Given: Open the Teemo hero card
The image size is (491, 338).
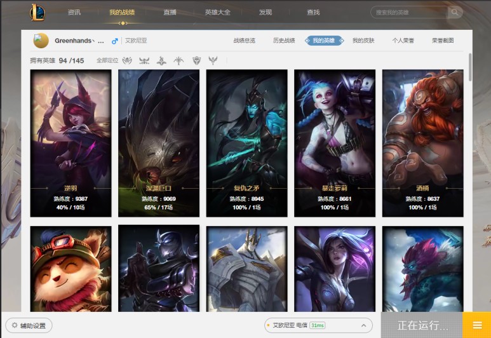Looking at the screenshot, I should tap(71, 269).
